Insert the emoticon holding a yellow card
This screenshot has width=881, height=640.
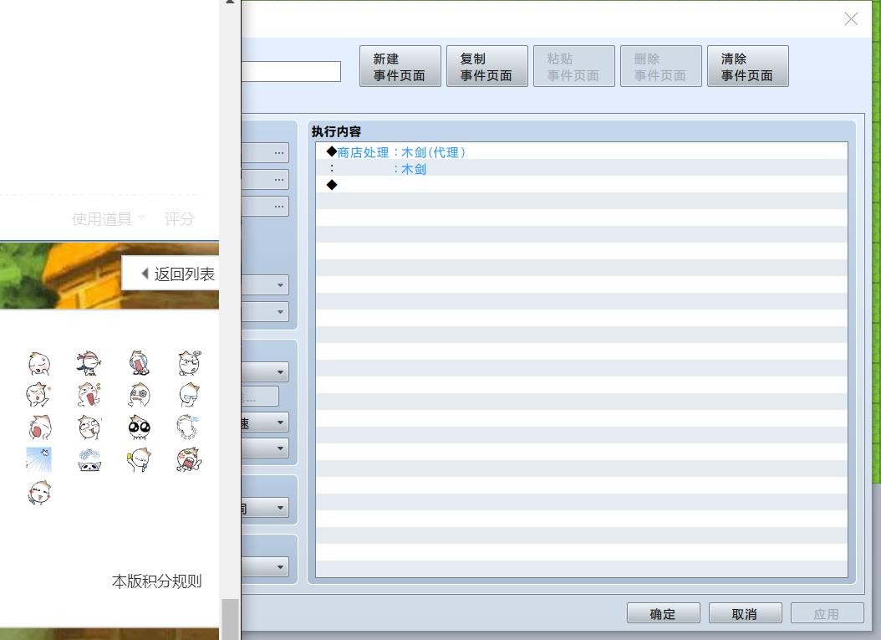click(x=139, y=459)
